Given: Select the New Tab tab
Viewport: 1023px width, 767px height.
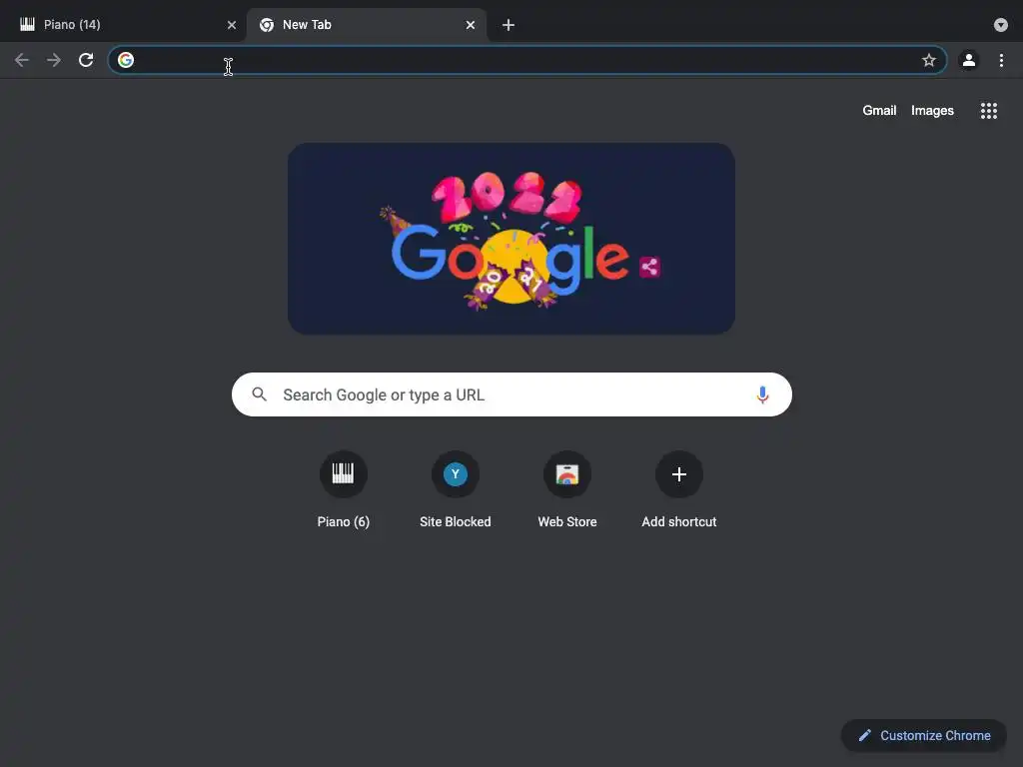Looking at the screenshot, I should tap(366, 25).
